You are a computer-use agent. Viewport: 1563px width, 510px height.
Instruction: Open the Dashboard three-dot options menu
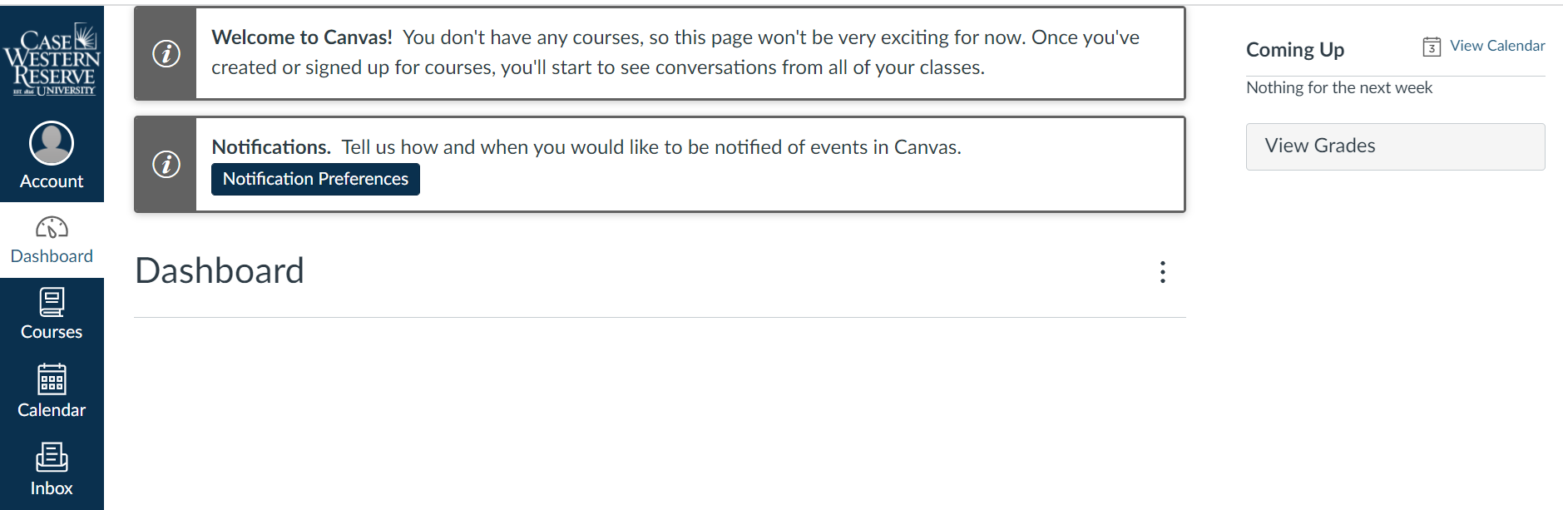(1162, 272)
